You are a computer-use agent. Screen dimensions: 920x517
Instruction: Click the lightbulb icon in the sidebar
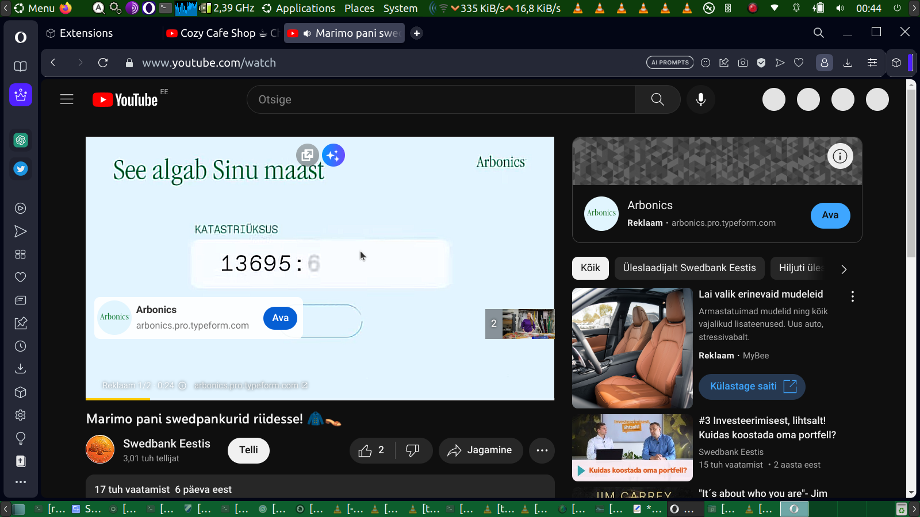21,438
